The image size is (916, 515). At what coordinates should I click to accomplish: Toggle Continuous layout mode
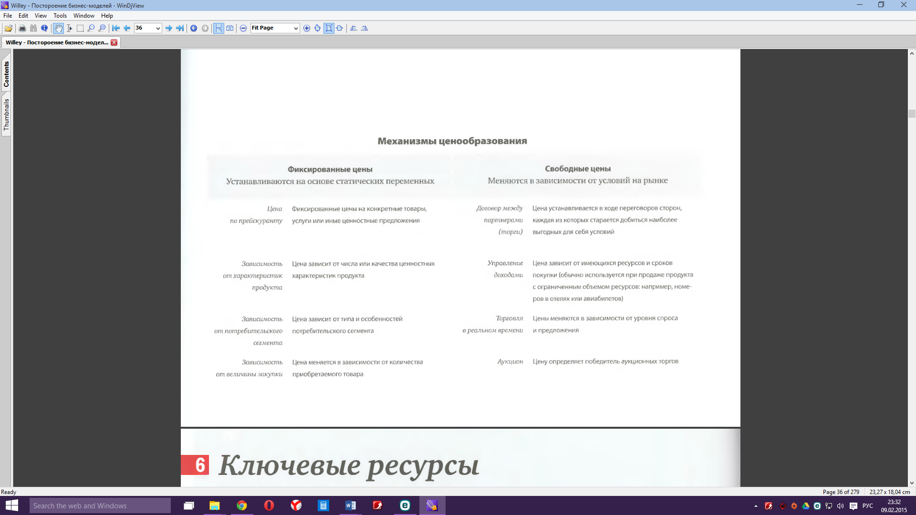(219, 28)
